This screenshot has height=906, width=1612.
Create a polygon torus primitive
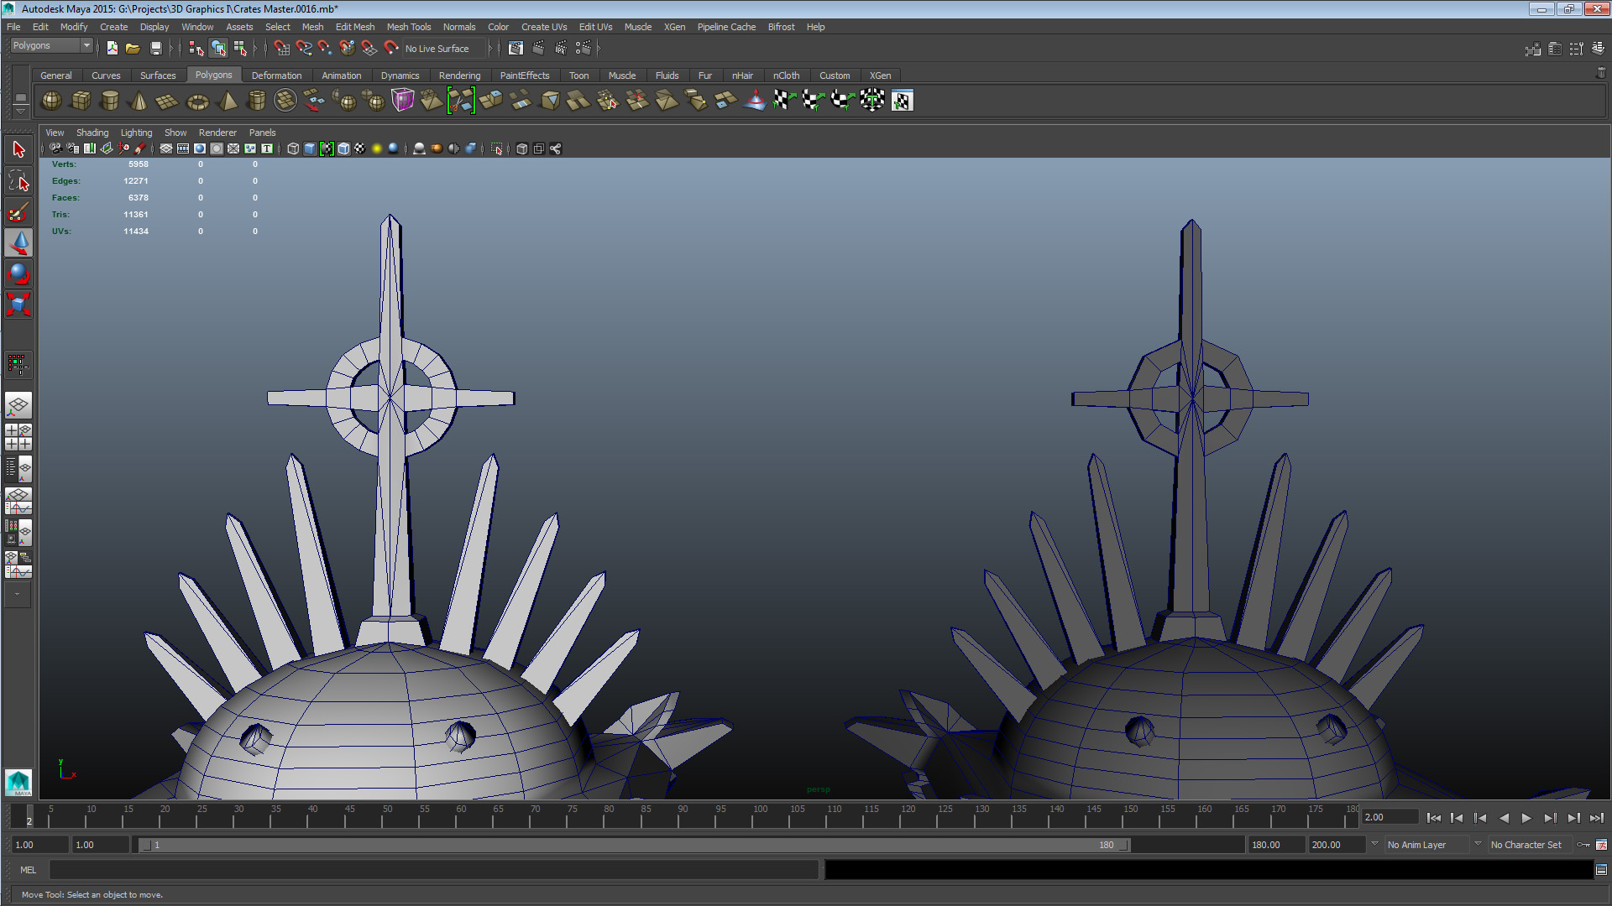coord(197,102)
